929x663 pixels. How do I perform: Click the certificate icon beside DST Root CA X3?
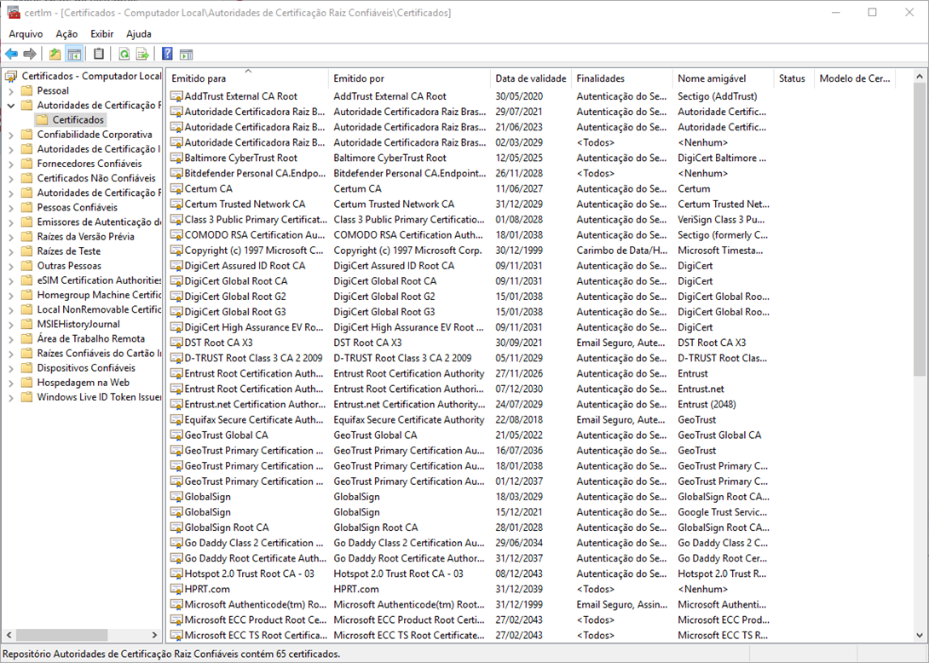tap(176, 343)
